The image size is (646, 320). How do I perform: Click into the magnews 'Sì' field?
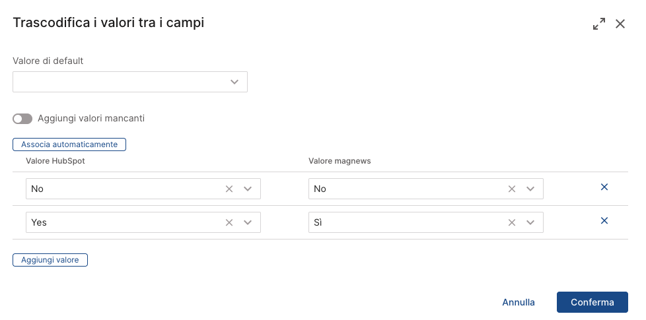click(x=403, y=222)
